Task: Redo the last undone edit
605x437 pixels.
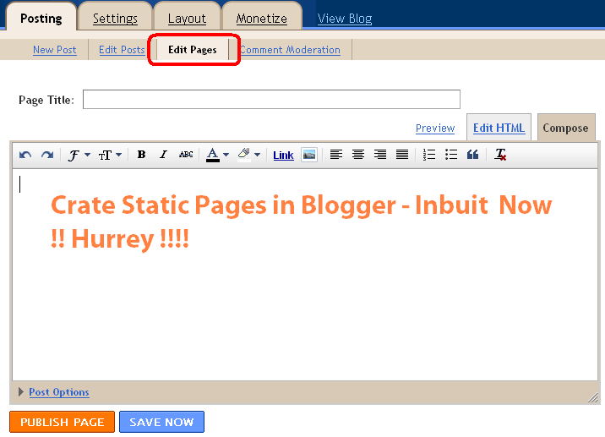Action: [x=47, y=156]
